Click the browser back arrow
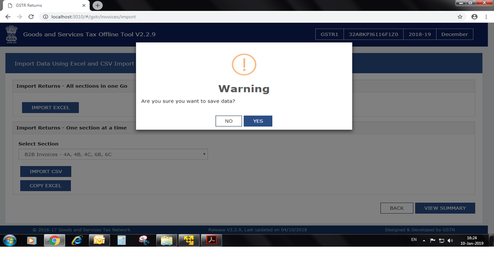This screenshot has height=259, width=494. [9, 17]
